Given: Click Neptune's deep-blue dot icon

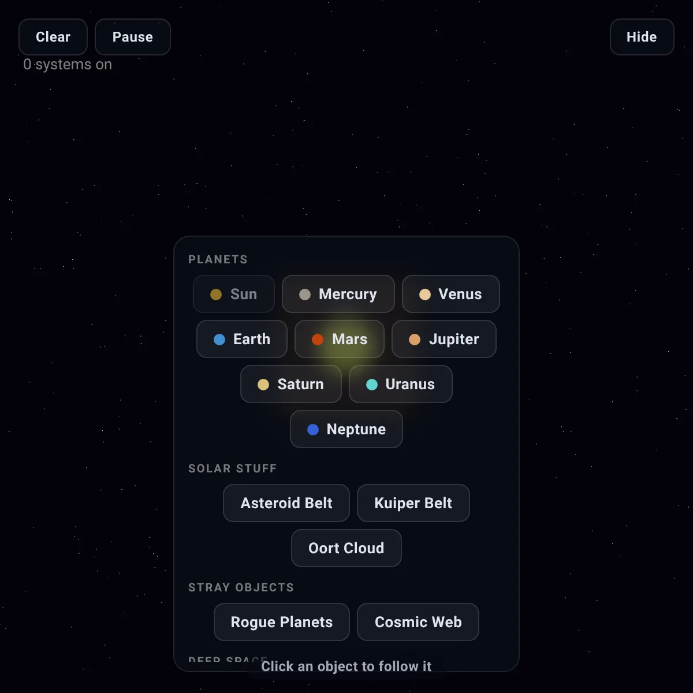Looking at the screenshot, I should (x=313, y=430).
